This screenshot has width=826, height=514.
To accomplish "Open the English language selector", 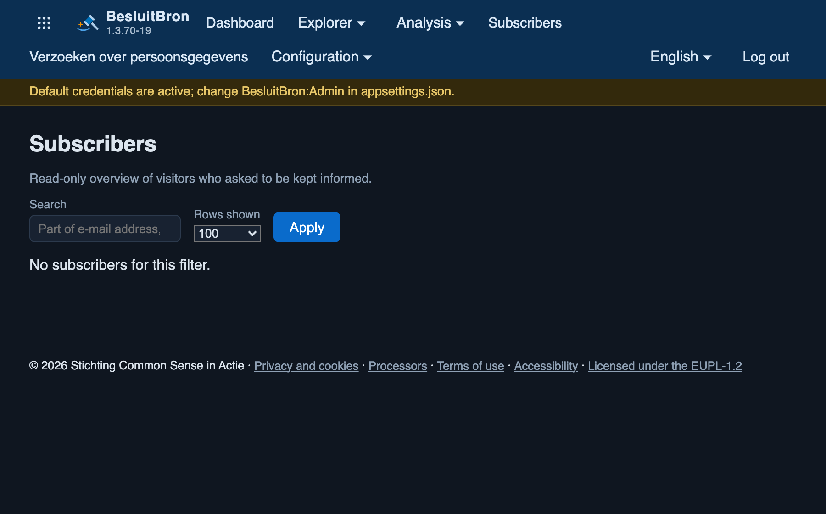I will pos(681,57).
